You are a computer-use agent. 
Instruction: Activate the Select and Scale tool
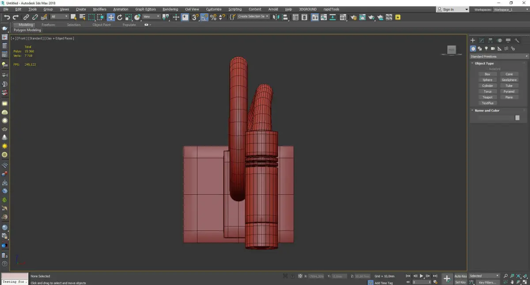[128, 17]
